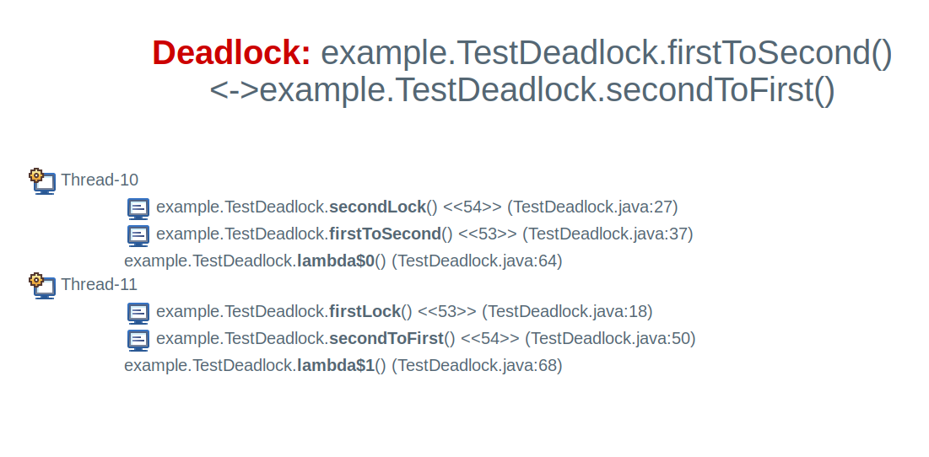Select lambda$0() frame at TestDeadlock.java:64
The image size is (929, 457).
(x=343, y=261)
